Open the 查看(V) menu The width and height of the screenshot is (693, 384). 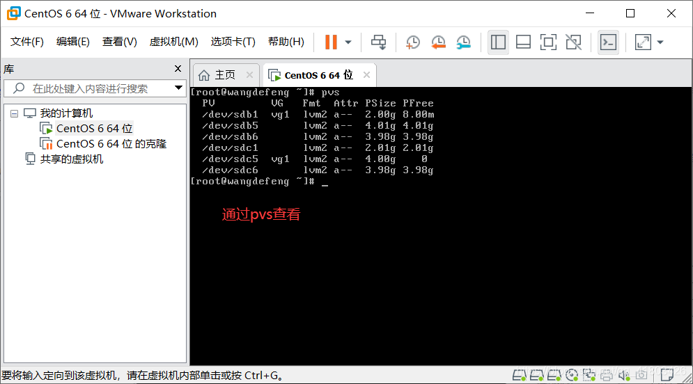[119, 42]
